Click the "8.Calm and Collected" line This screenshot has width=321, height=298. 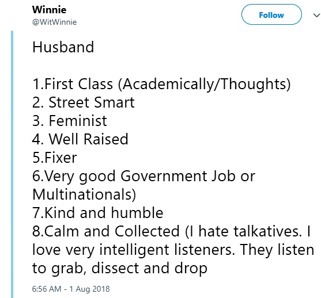click(x=171, y=231)
